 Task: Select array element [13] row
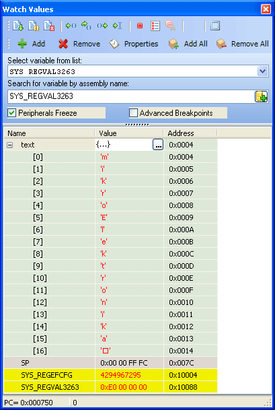pyautogui.click(x=110, y=314)
